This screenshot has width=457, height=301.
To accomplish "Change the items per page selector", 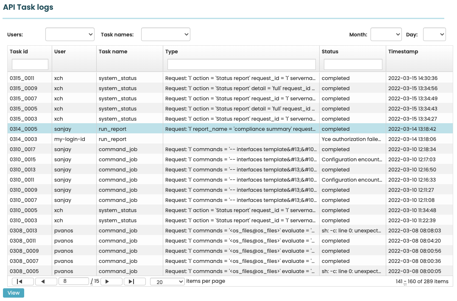I will [x=167, y=282].
